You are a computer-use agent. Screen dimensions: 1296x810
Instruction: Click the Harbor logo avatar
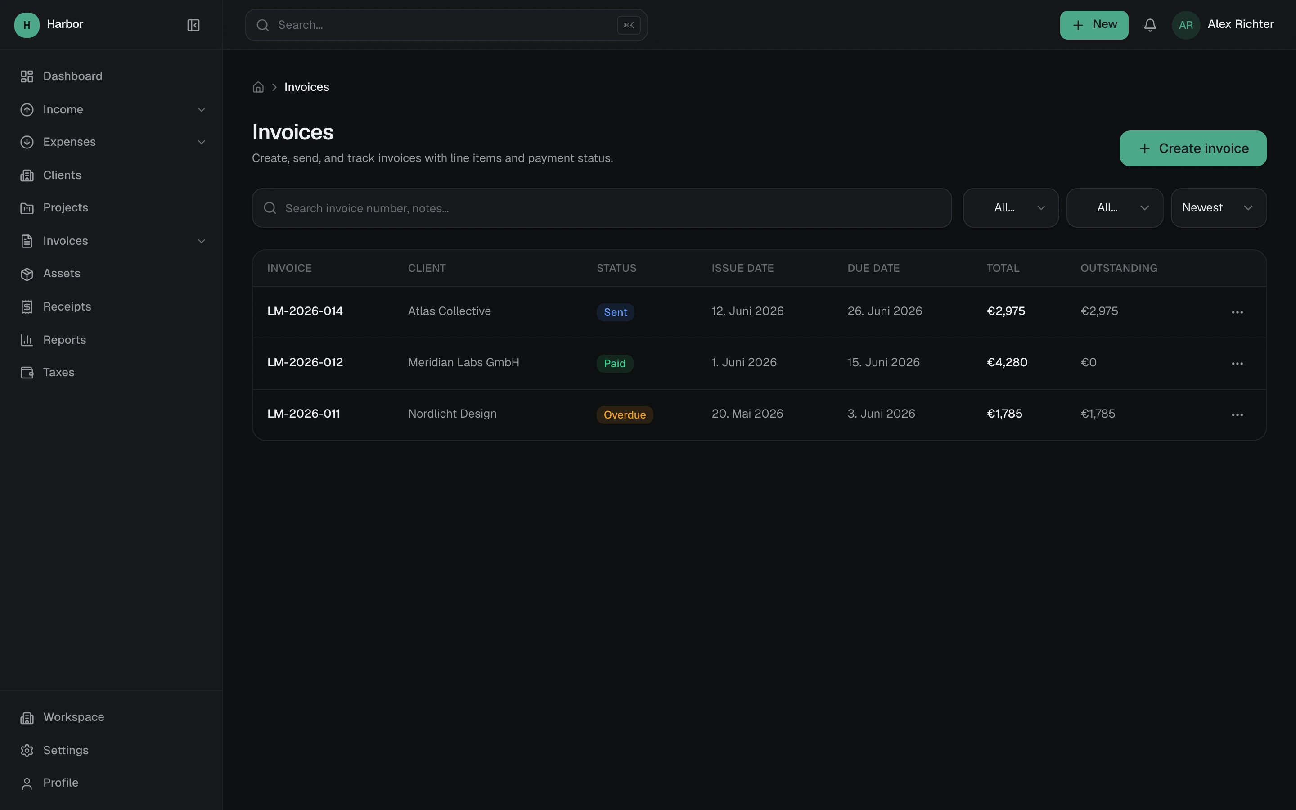[27, 25]
